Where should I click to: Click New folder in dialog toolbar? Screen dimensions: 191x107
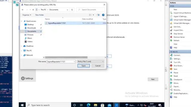click(39, 15)
